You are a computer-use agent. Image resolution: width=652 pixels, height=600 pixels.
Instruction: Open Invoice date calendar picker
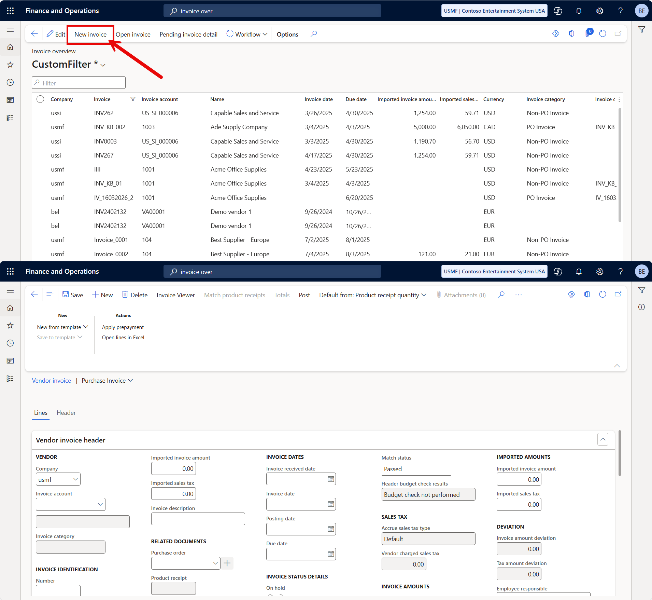[331, 504]
